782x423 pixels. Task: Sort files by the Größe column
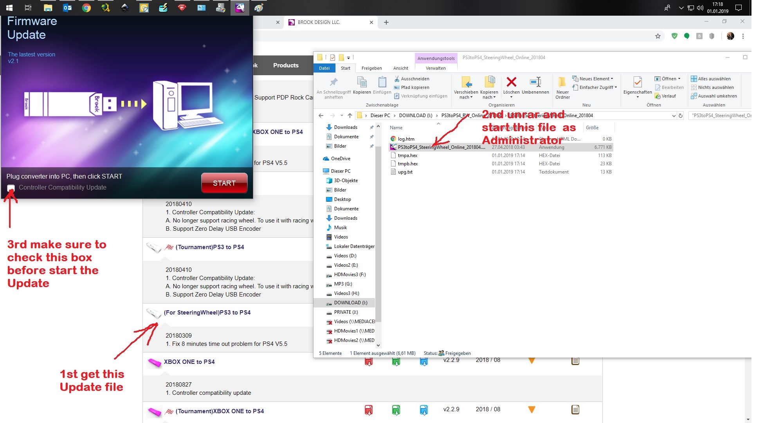pyautogui.click(x=592, y=128)
